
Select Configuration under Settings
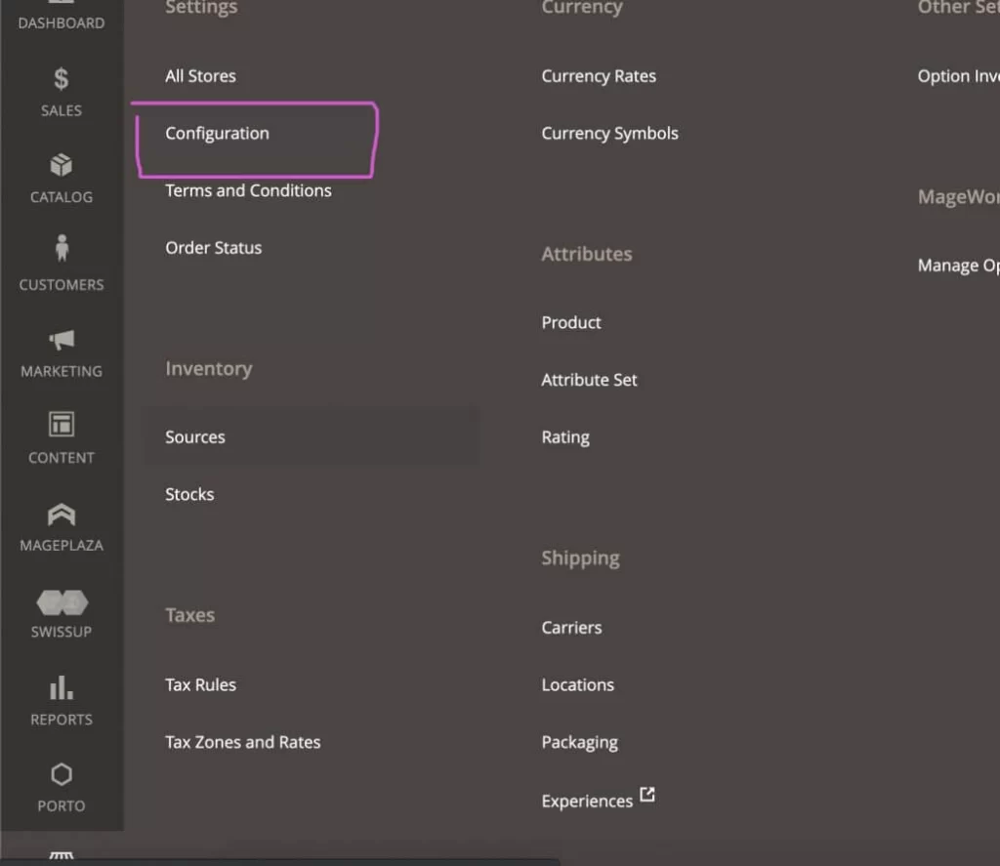click(217, 134)
